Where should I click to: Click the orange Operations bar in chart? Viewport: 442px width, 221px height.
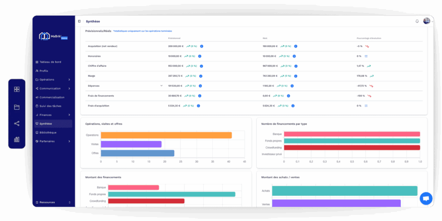click(x=166, y=135)
